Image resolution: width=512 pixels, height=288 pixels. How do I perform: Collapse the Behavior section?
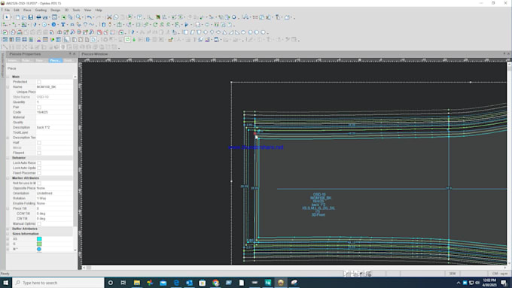pyautogui.click(x=8, y=158)
